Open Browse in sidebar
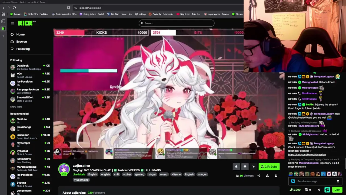346x195 pixels. click(x=19, y=42)
